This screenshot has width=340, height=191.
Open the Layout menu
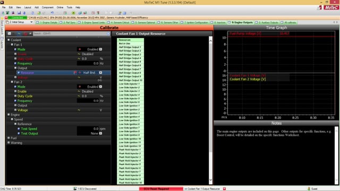pyautogui.click(x=28, y=7)
